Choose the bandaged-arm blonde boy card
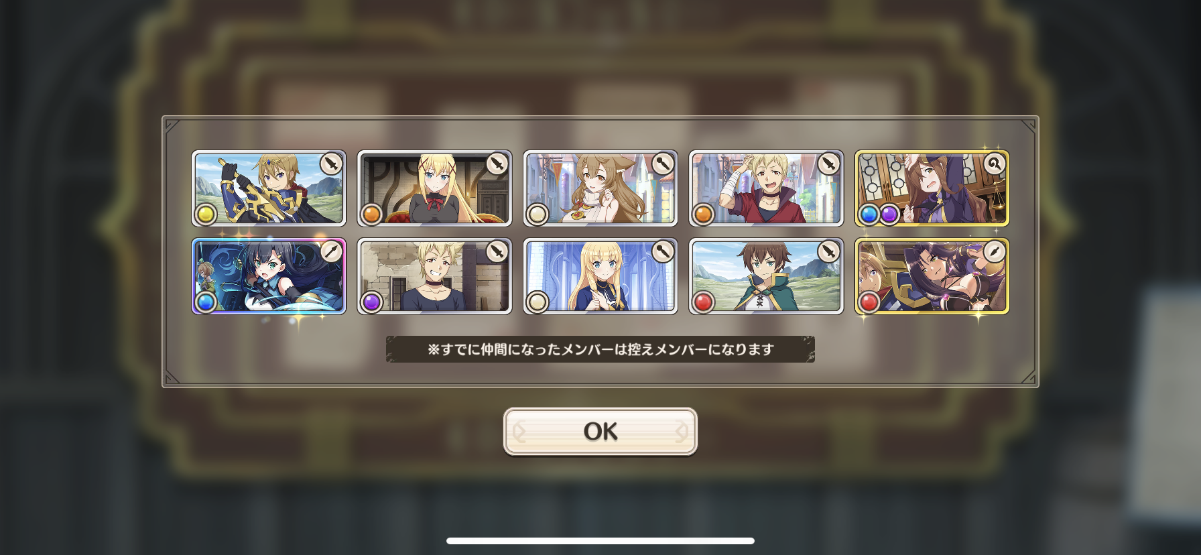1201x555 pixels. [x=766, y=188]
